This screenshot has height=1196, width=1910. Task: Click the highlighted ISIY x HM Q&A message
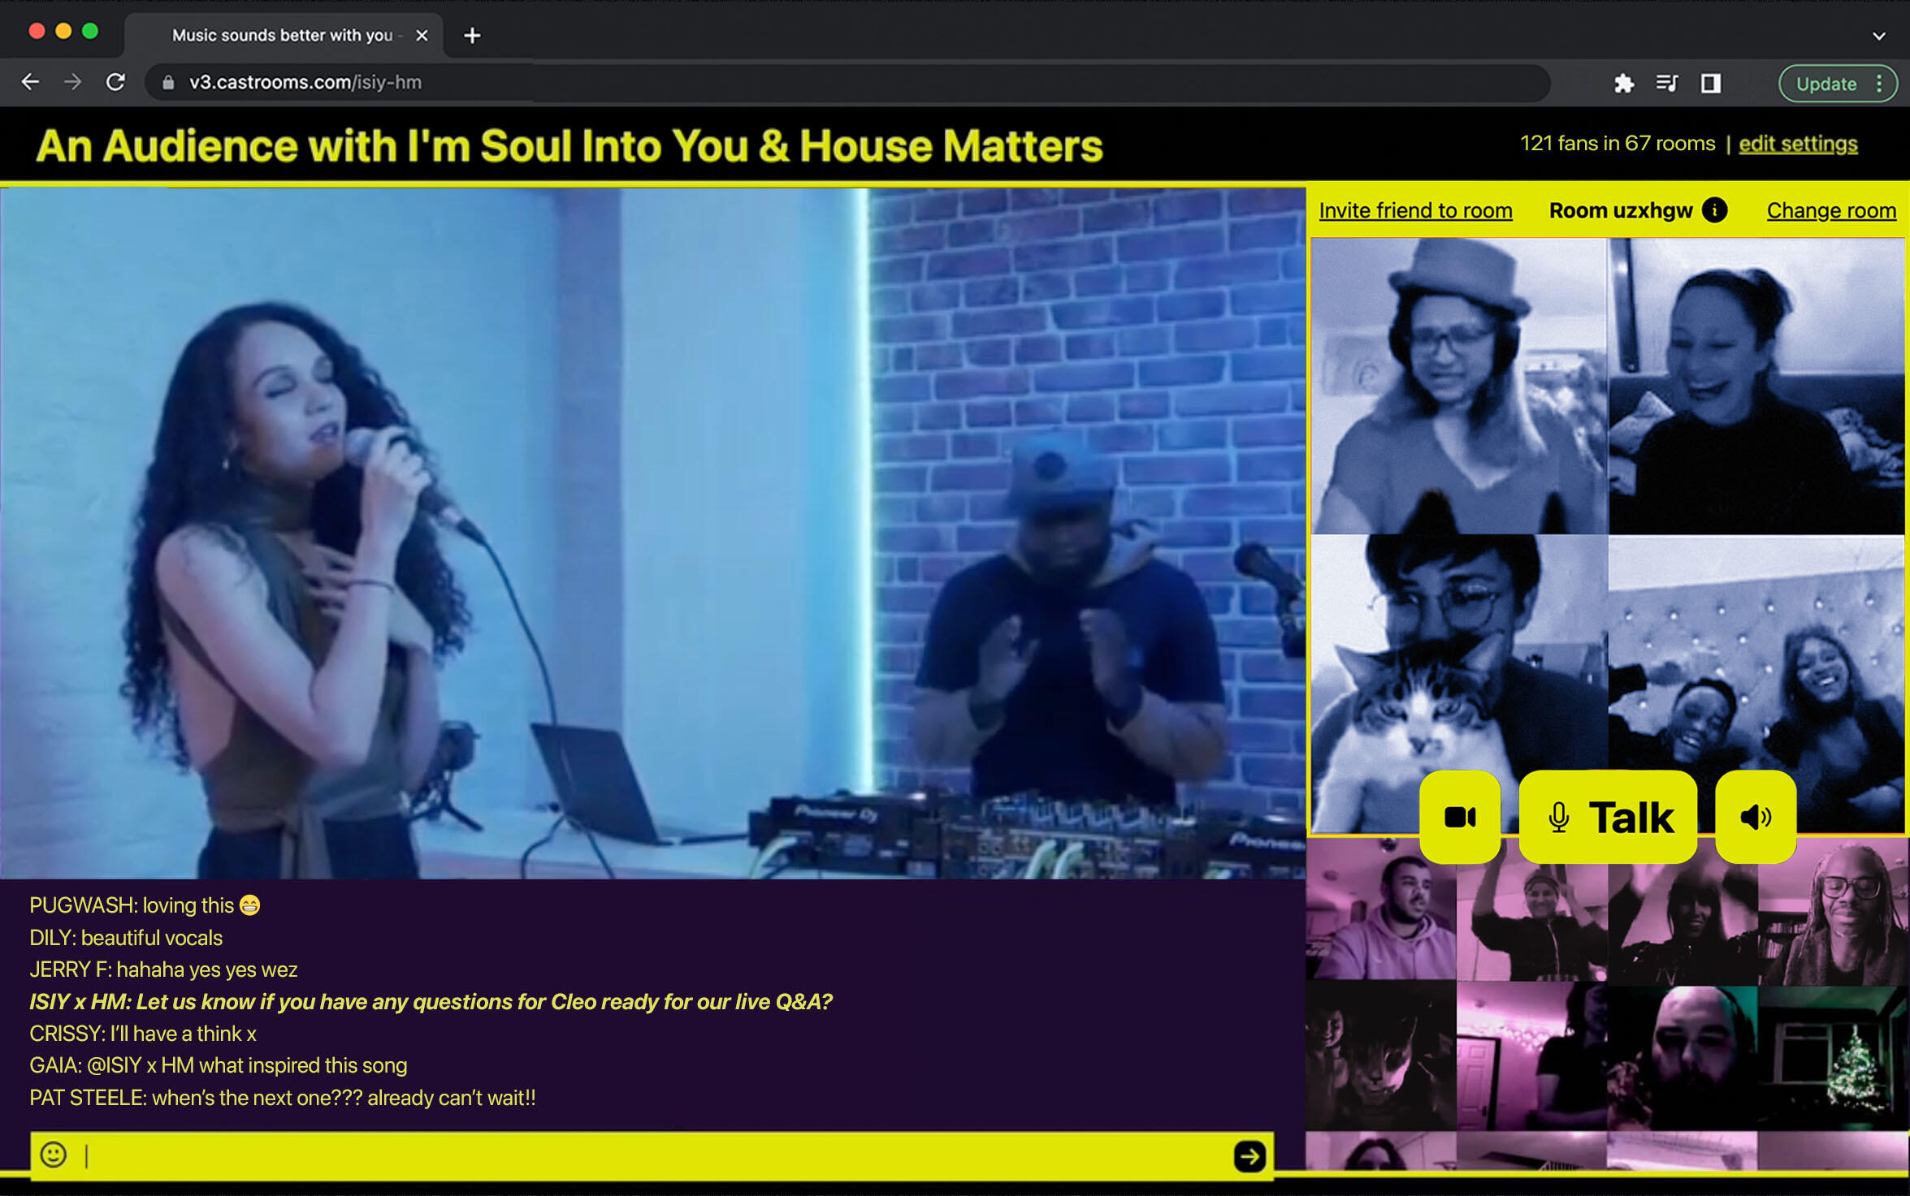(431, 1002)
